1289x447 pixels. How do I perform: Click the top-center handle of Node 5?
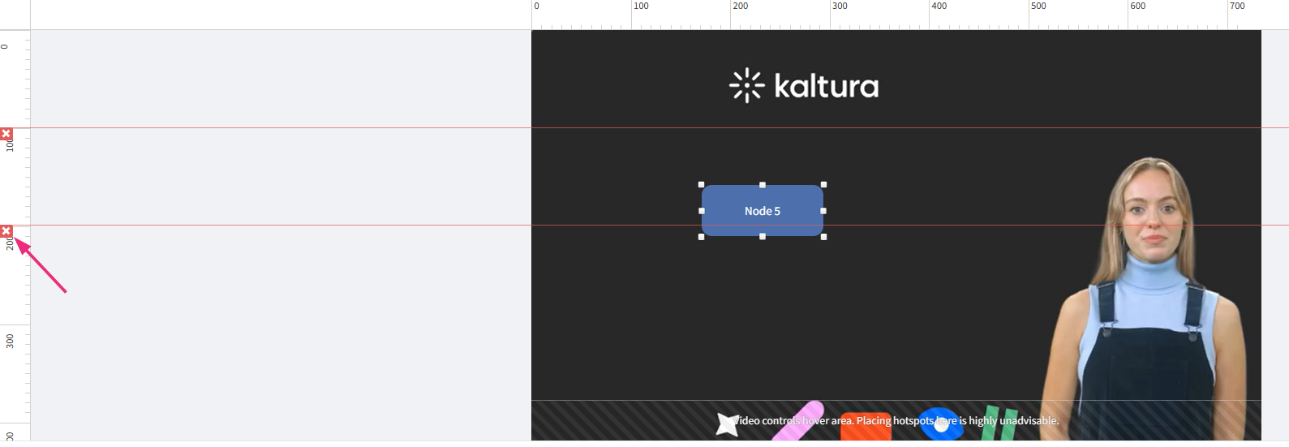(763, 185)
